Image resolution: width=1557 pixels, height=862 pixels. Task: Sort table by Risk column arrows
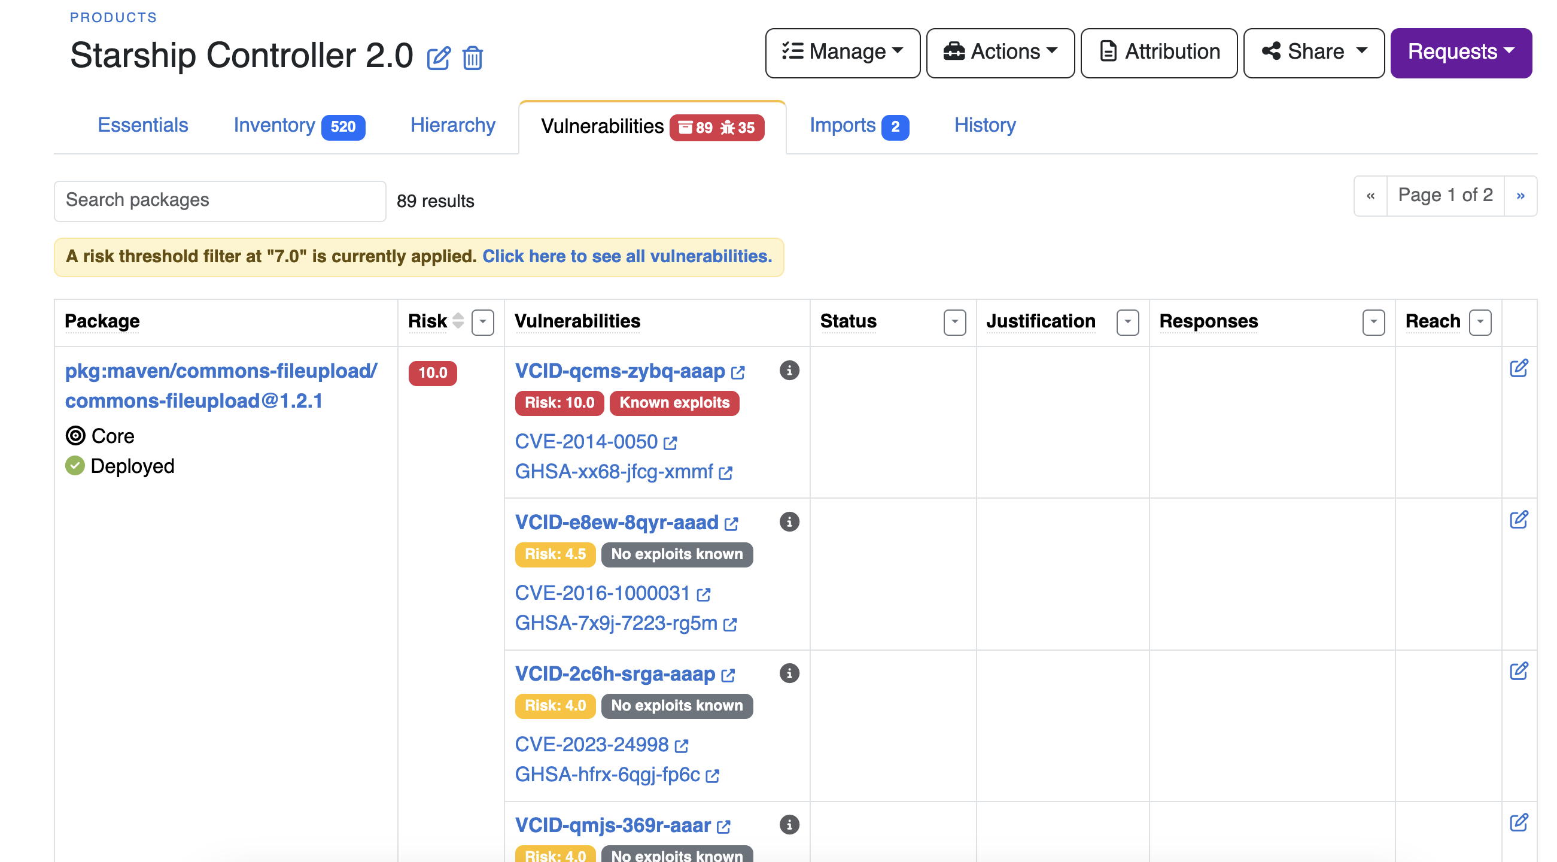point(458,320)
